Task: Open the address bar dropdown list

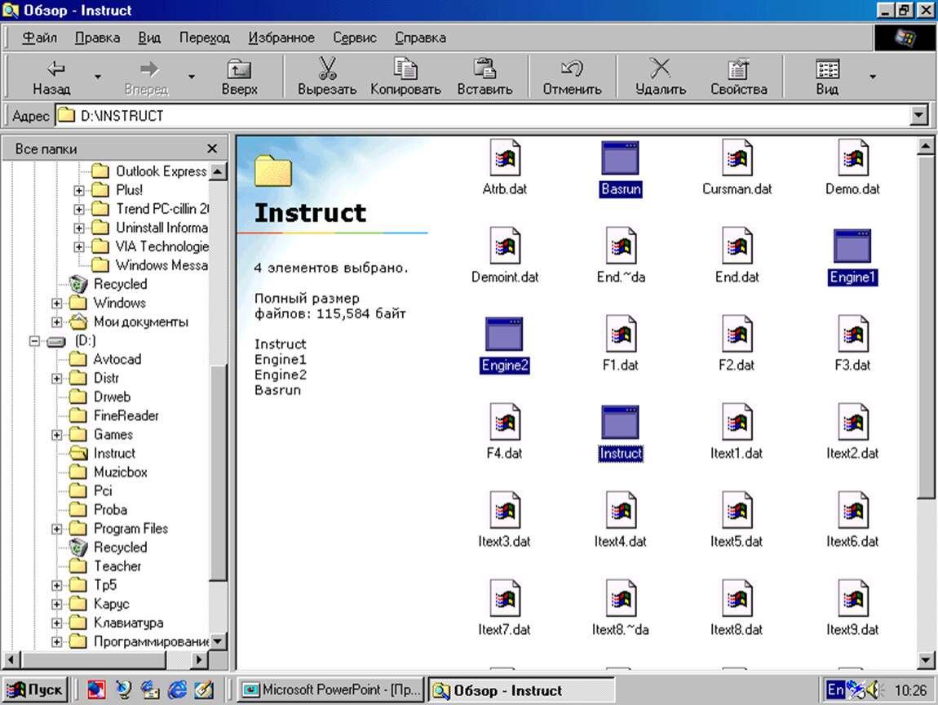Action: [x=919, y=116]
